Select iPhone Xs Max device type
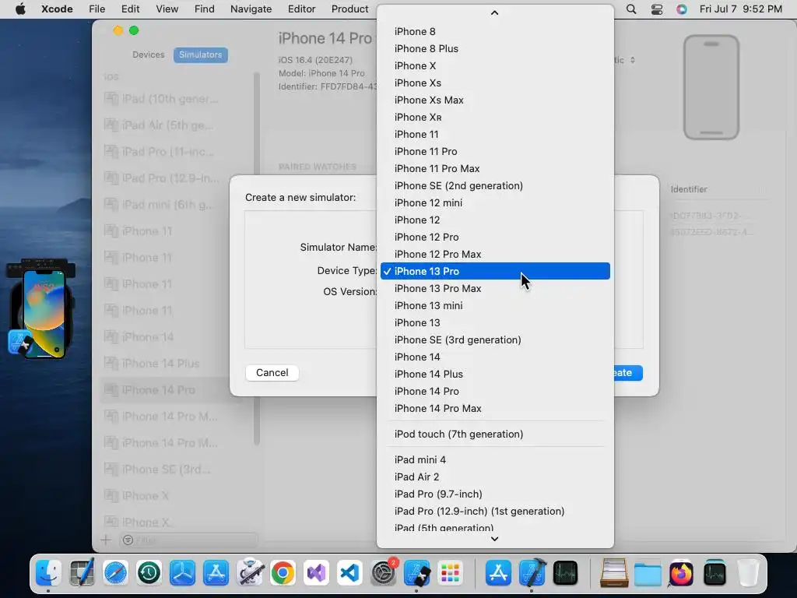The image size is (797, 598). 495,100
